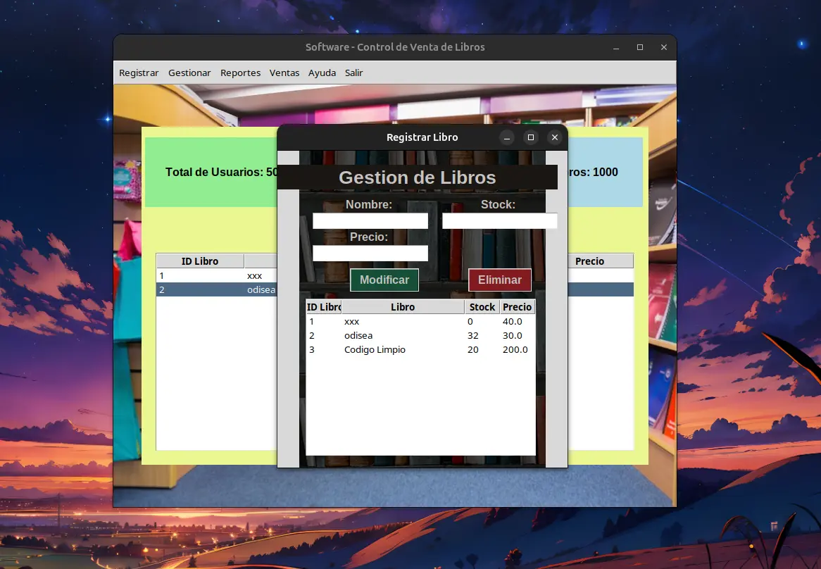Open the Reportes menu
This screenshot has height=569, width=821.
point(240,73)
